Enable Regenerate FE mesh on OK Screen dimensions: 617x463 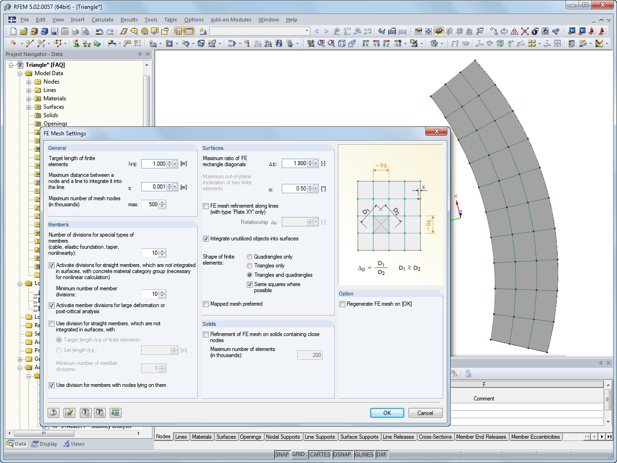pyautogui.click(x=342, y=303)
